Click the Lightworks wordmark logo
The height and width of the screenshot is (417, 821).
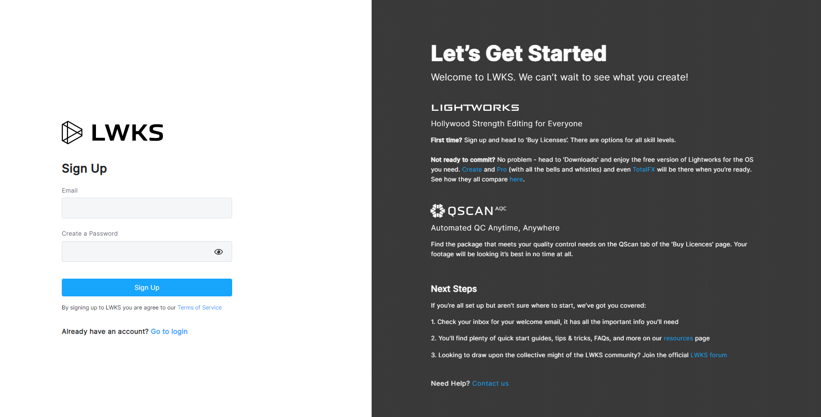point(475,108)
